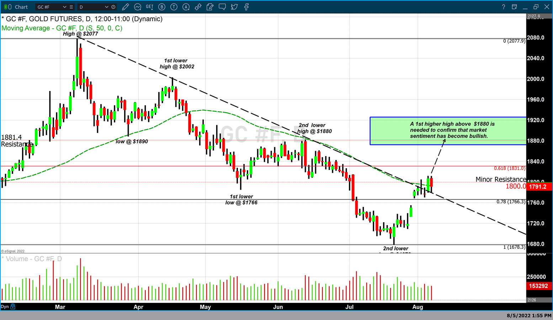The image size is (553, 320).
Task: Click the circled T toolbar icon
Action: click(x=174, y=7)
